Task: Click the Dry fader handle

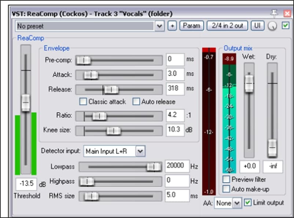Action: [272, 148]
